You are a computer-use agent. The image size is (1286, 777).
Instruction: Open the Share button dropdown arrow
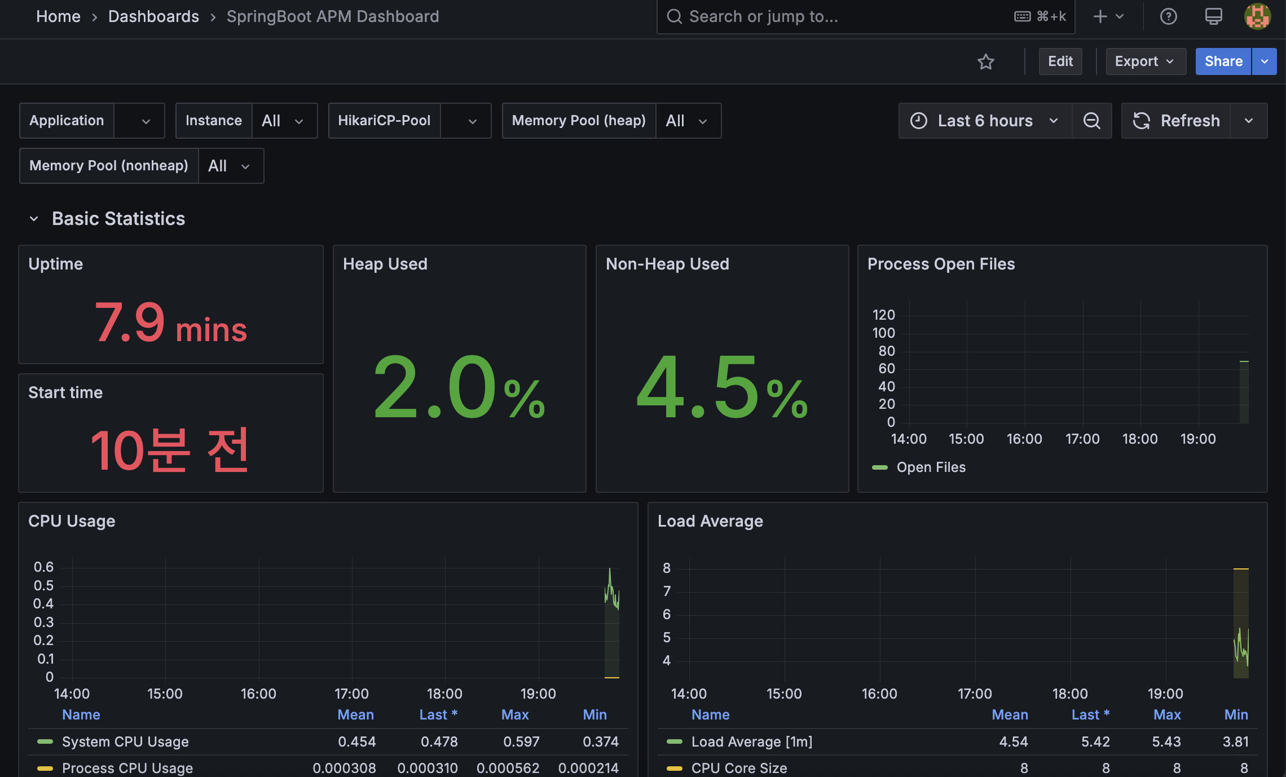1265,61
